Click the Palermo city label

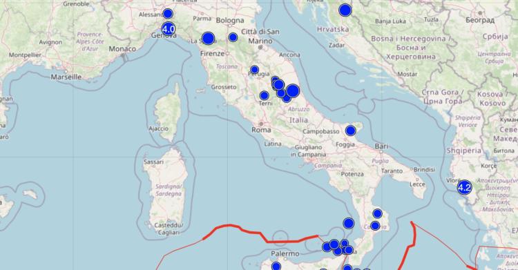[x=285, y=253]
